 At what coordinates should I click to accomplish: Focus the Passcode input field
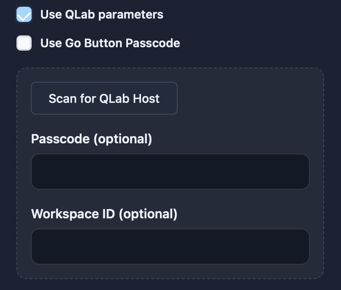[x=170, y=172]
